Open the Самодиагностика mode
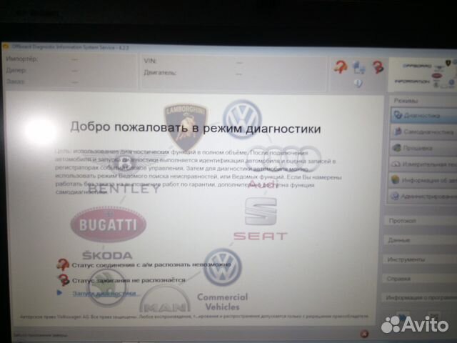Image resolution: width=457 pixels, height=343 pixels. tap(424, 131)
